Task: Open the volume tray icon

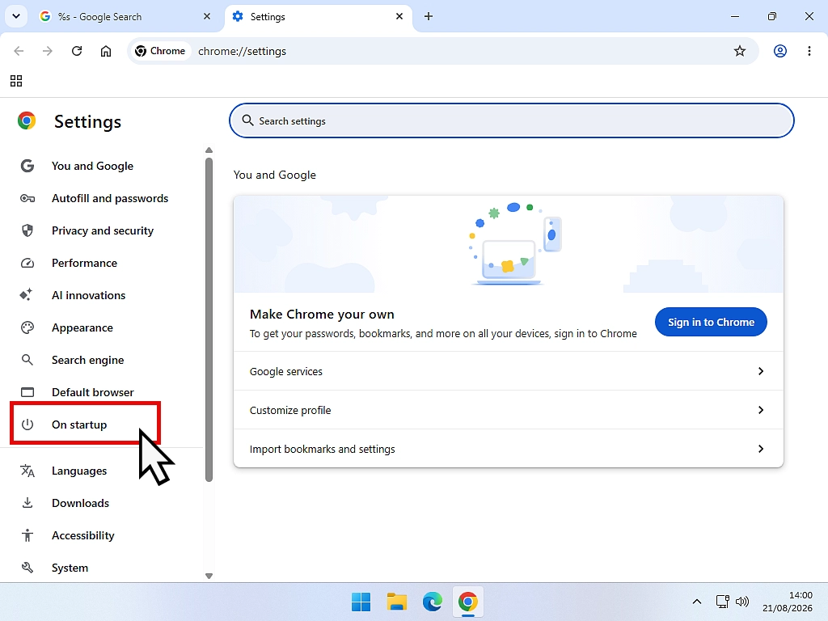Action: 742,602
